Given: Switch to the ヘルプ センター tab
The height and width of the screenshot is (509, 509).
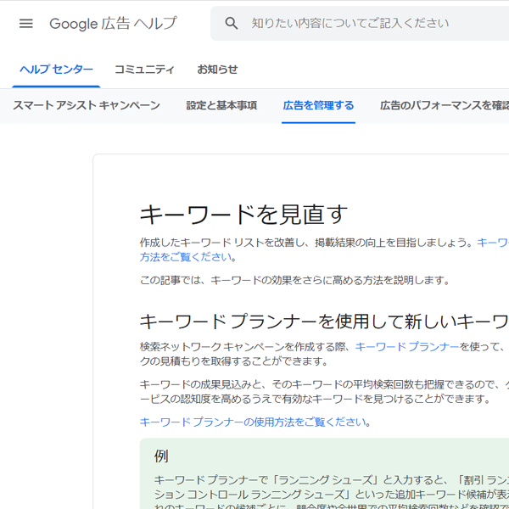Looking at the screenshot, I should [56, 70].
